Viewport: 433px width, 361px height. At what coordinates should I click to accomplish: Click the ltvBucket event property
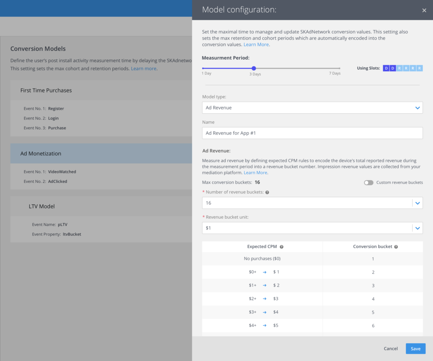72,234
